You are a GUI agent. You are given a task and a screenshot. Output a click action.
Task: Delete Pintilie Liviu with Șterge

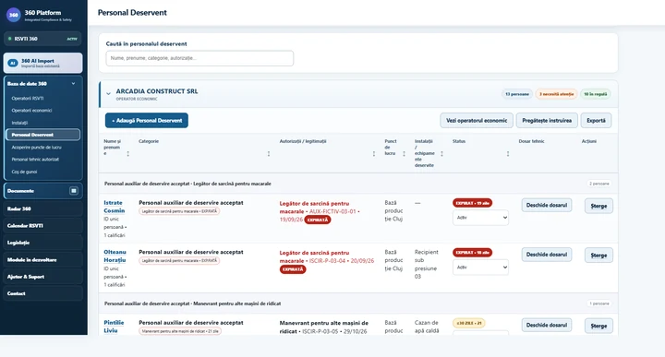[x=598, y=326]
